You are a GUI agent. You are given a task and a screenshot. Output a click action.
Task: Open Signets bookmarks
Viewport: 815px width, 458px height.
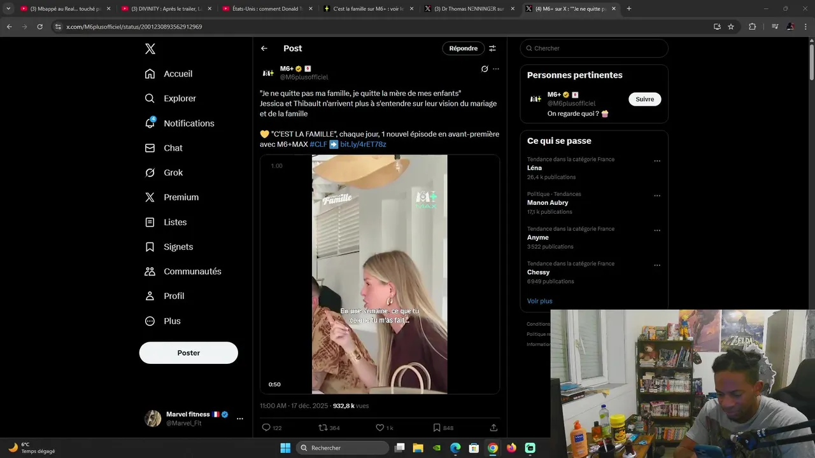point(169,247)
